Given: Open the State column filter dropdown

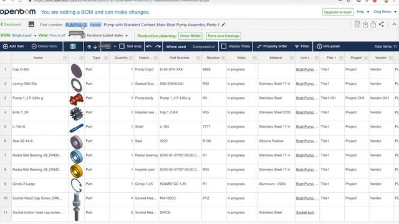Looking at the screenshot, I should coord(254,58).
